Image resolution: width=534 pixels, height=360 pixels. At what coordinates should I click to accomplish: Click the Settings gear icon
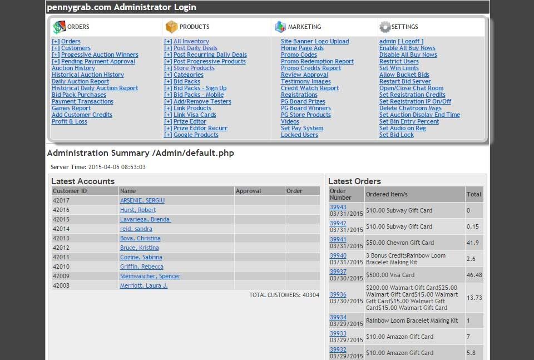tap(385, 27)
